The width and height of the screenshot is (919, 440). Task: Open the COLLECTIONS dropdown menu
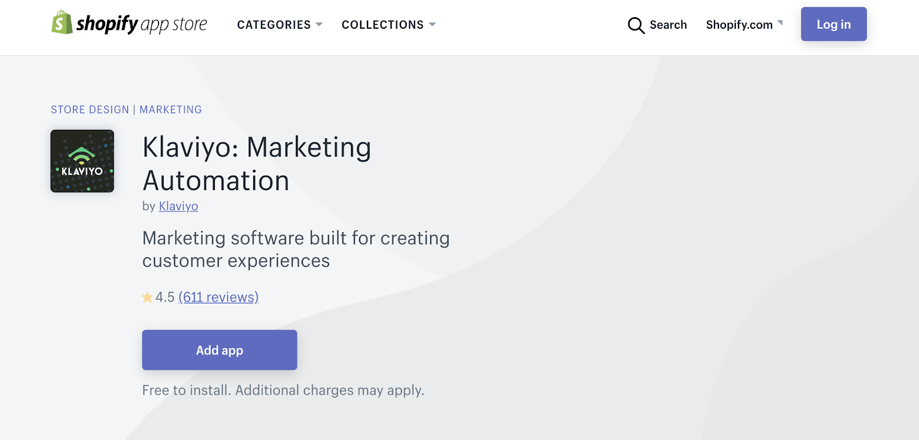coord(389,25)
